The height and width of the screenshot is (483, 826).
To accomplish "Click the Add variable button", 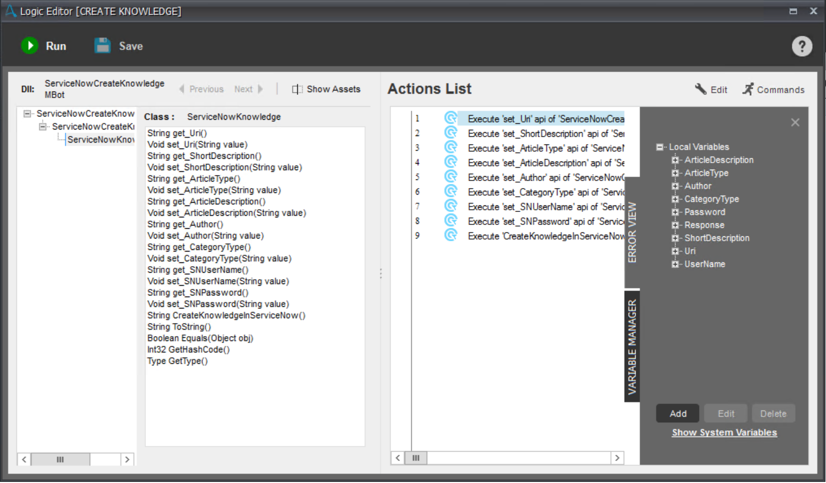I will (x=678, y=414).
